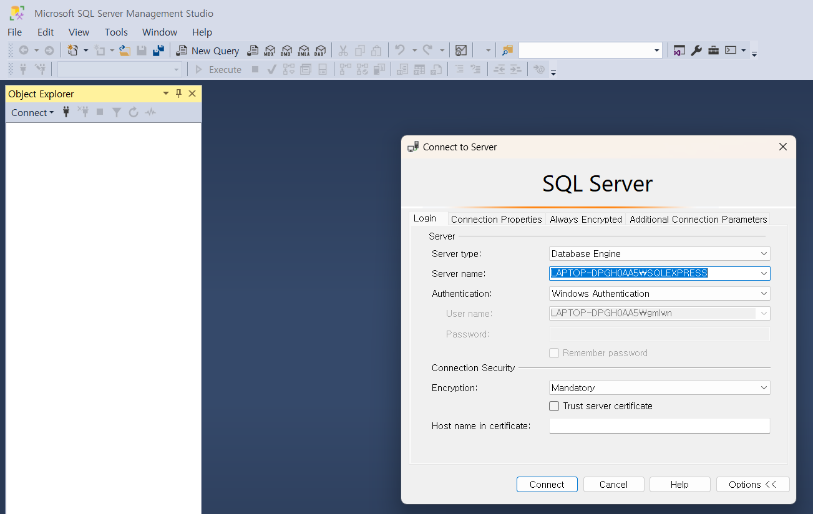Open Properties Window wrench icon
This screenshot has height=514, width=813.
click(696, 51)
